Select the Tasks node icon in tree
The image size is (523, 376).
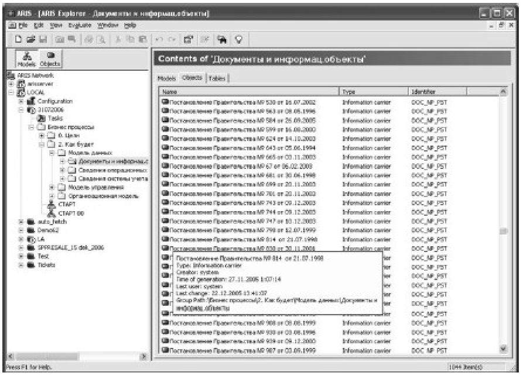click(x=42, y=118)
